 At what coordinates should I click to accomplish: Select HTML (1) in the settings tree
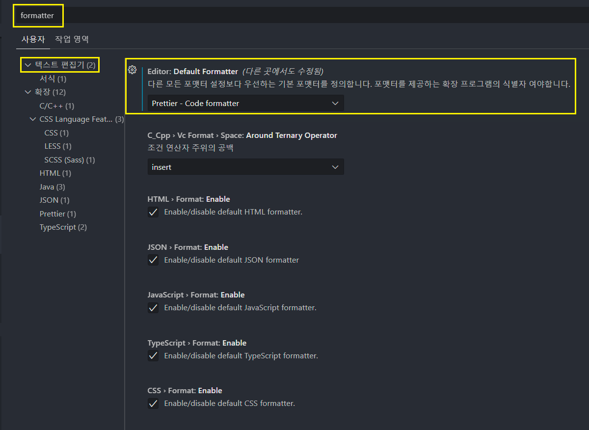(55, 173)
